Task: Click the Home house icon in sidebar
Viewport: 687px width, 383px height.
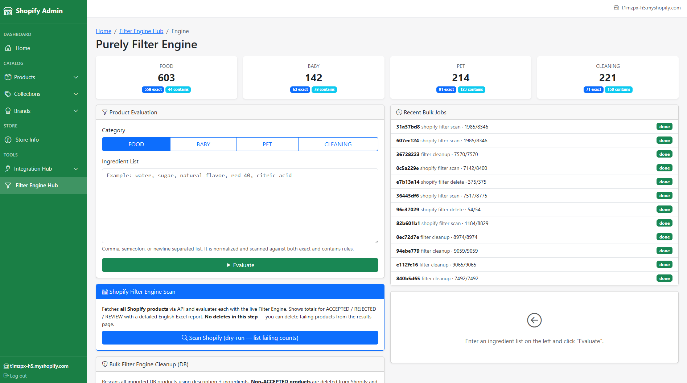Action: pyautogui.click(x=8, y=48)
